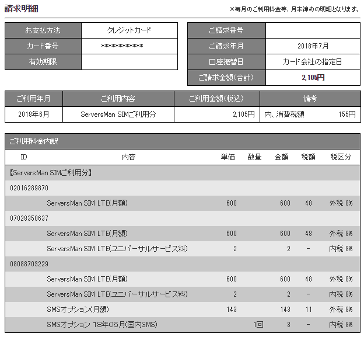Click the bold 2,105円 total amount
Image resolution: width=364 pixels, height=337 pixels.
click(313, 78)
